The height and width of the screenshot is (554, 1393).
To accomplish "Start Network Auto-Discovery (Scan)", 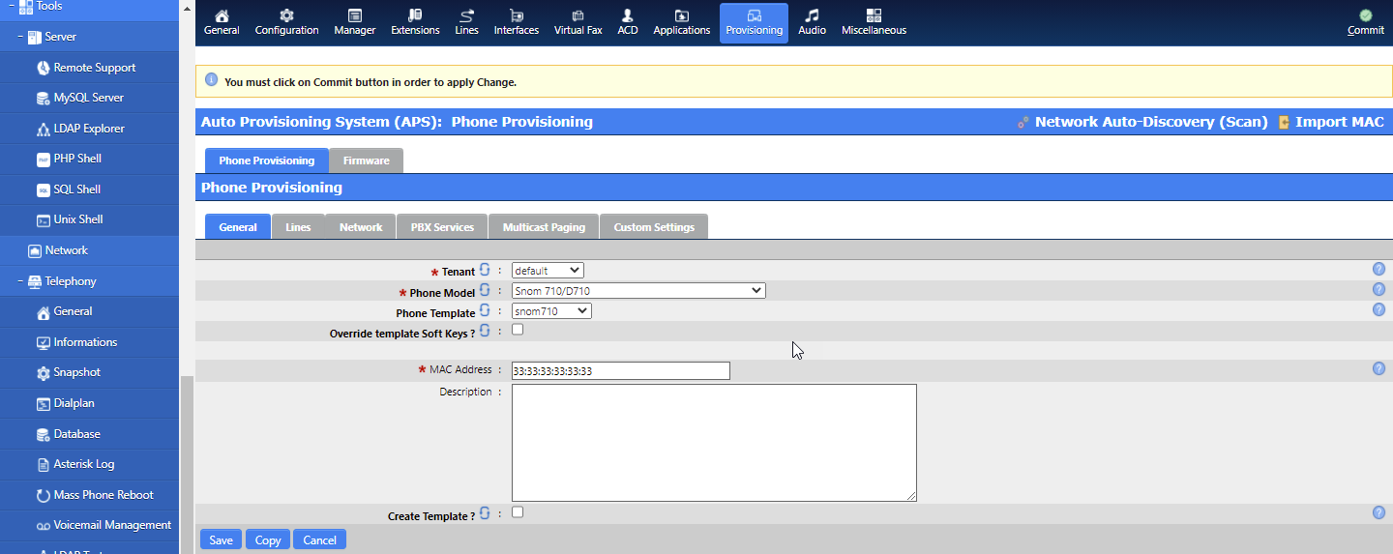I will pyautogui.click(x=1142, y=122).
